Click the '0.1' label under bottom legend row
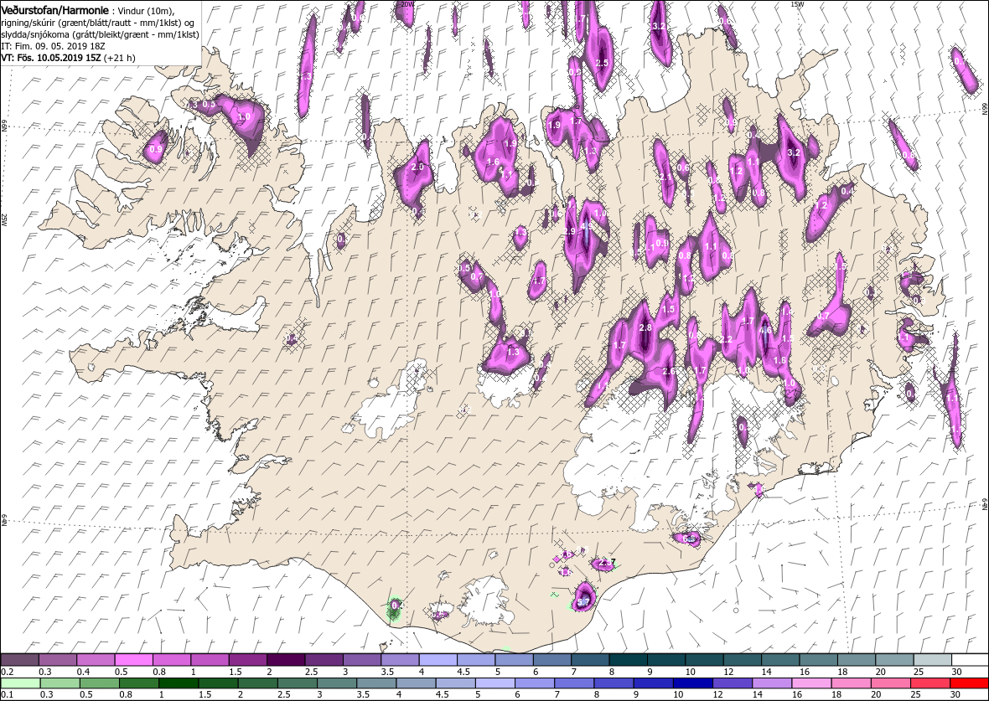Viewport: 989px width, 701px height. [7, 695]
